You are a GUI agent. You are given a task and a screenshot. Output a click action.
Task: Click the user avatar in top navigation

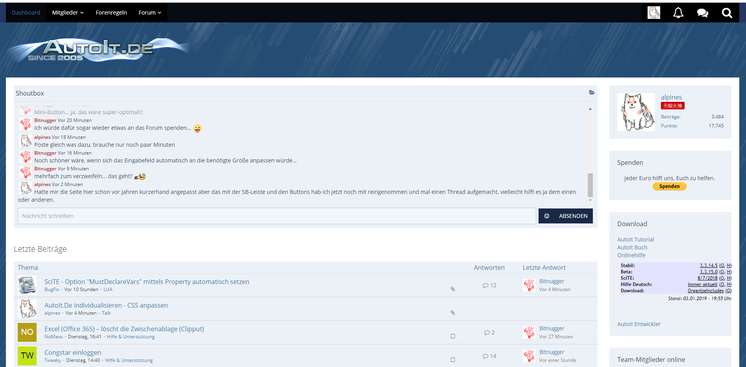click(x=653, y=13)
